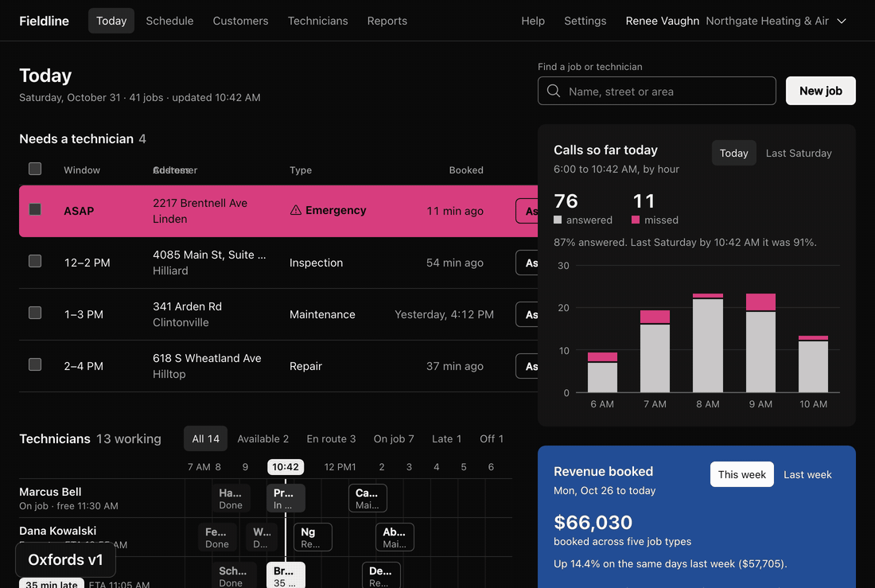Screen dimensions: 875x588
Task: Go to the Schedule tab
Action: pyautogui.click(x=169, y=21)
